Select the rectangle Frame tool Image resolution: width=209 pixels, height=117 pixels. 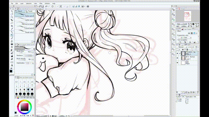coord(12,62)
